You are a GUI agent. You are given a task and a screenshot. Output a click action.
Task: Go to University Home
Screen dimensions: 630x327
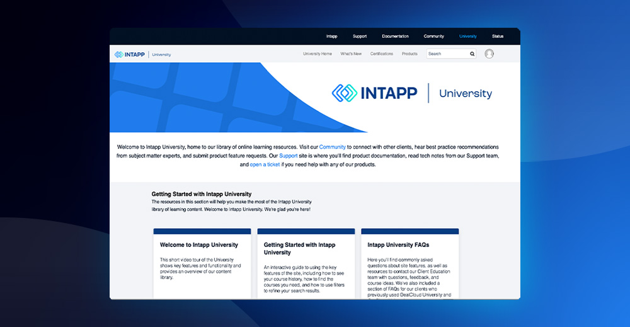pyautogui.click(x=318, y=54)
